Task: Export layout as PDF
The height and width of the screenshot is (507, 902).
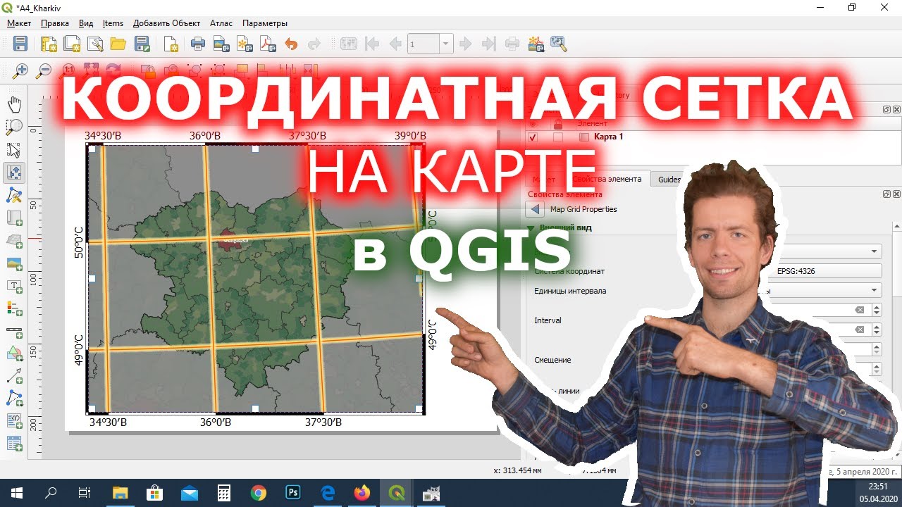Action: (268, 44)
